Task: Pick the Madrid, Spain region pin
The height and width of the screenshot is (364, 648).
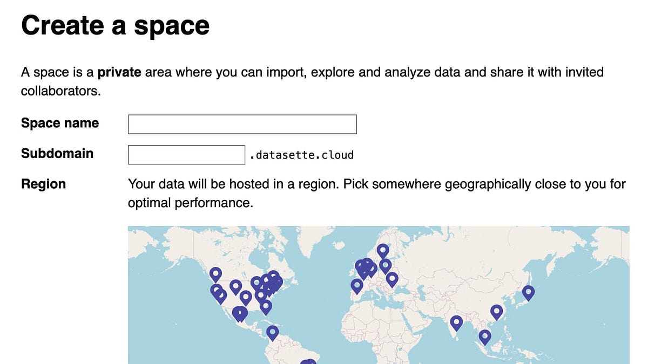Action: pos(356,286)
